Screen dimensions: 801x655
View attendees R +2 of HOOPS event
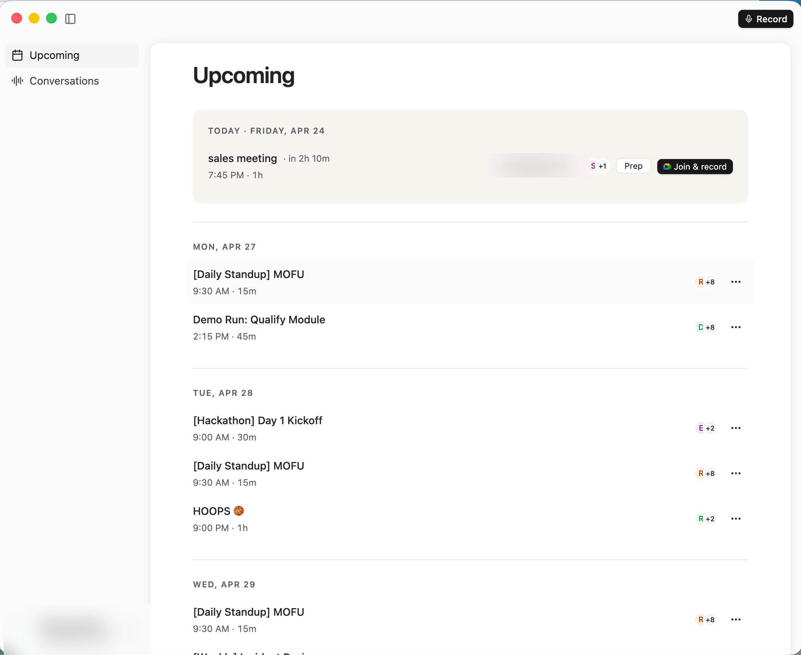pos(706,519)
